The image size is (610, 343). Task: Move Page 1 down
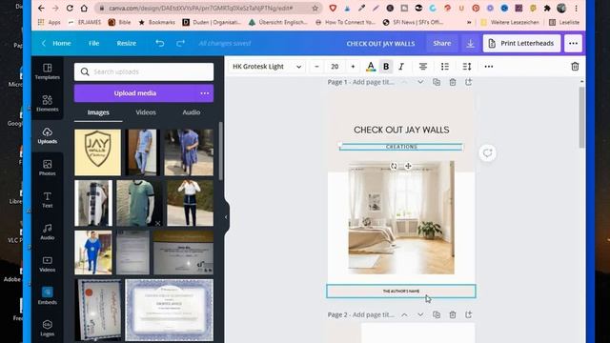click(x=420, y=82)
